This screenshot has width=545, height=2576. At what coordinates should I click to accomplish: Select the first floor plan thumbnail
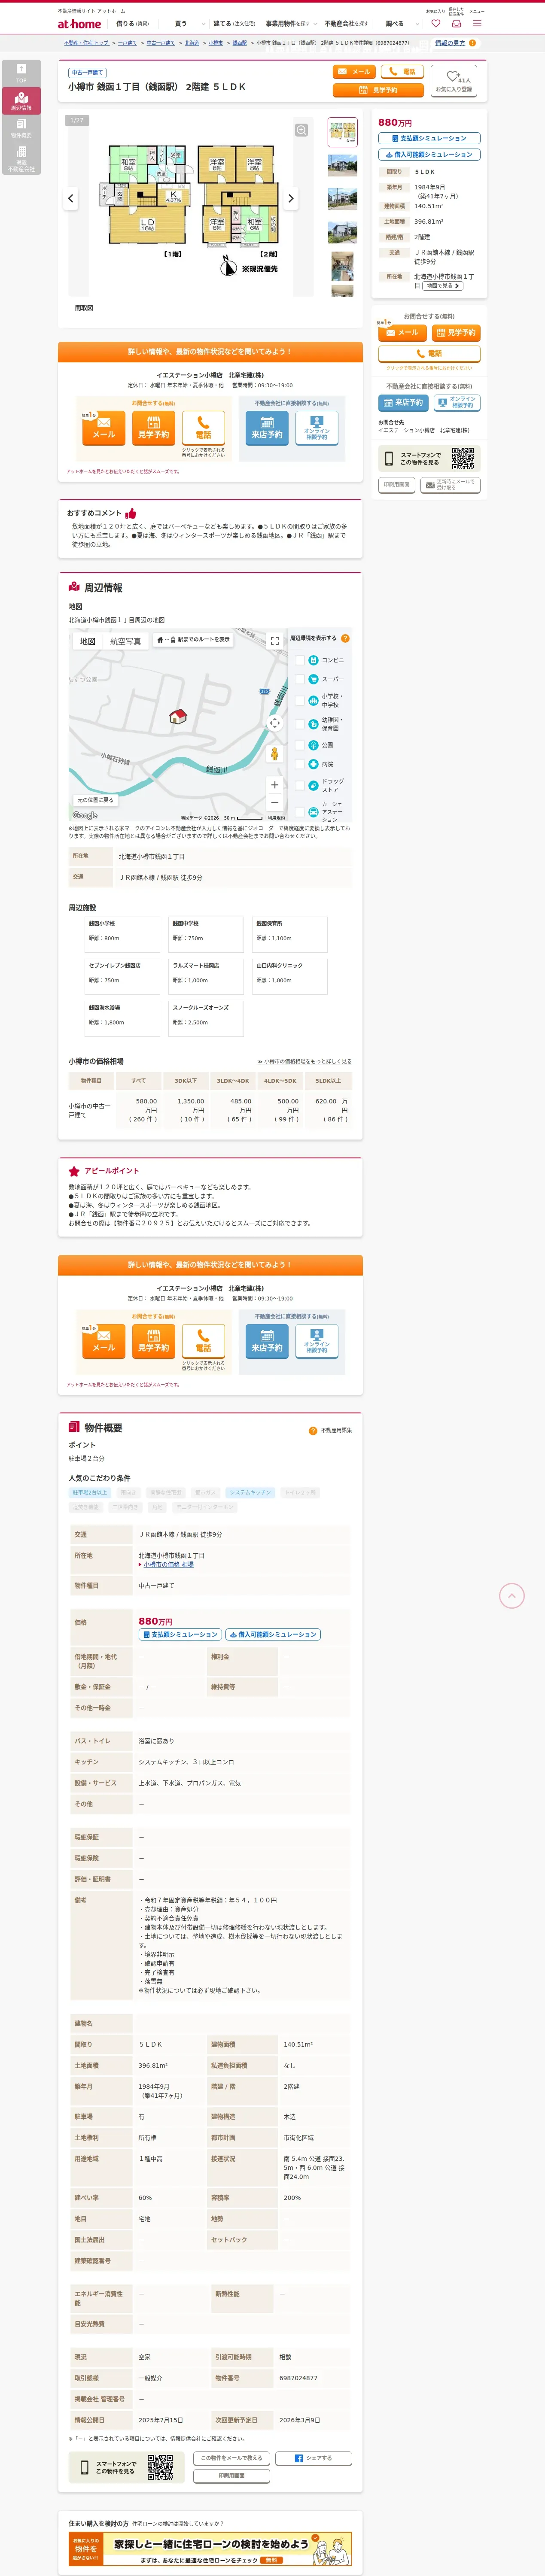click(342, 132)
